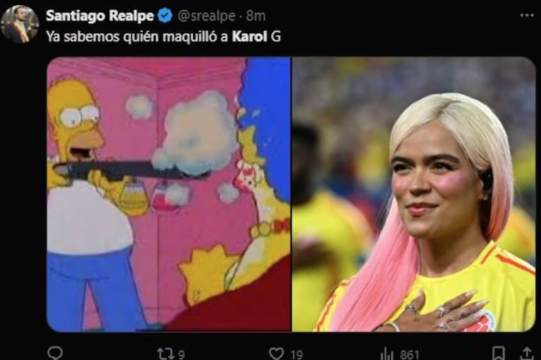Click the retweet count showing 9

click(x=181, y=354)
